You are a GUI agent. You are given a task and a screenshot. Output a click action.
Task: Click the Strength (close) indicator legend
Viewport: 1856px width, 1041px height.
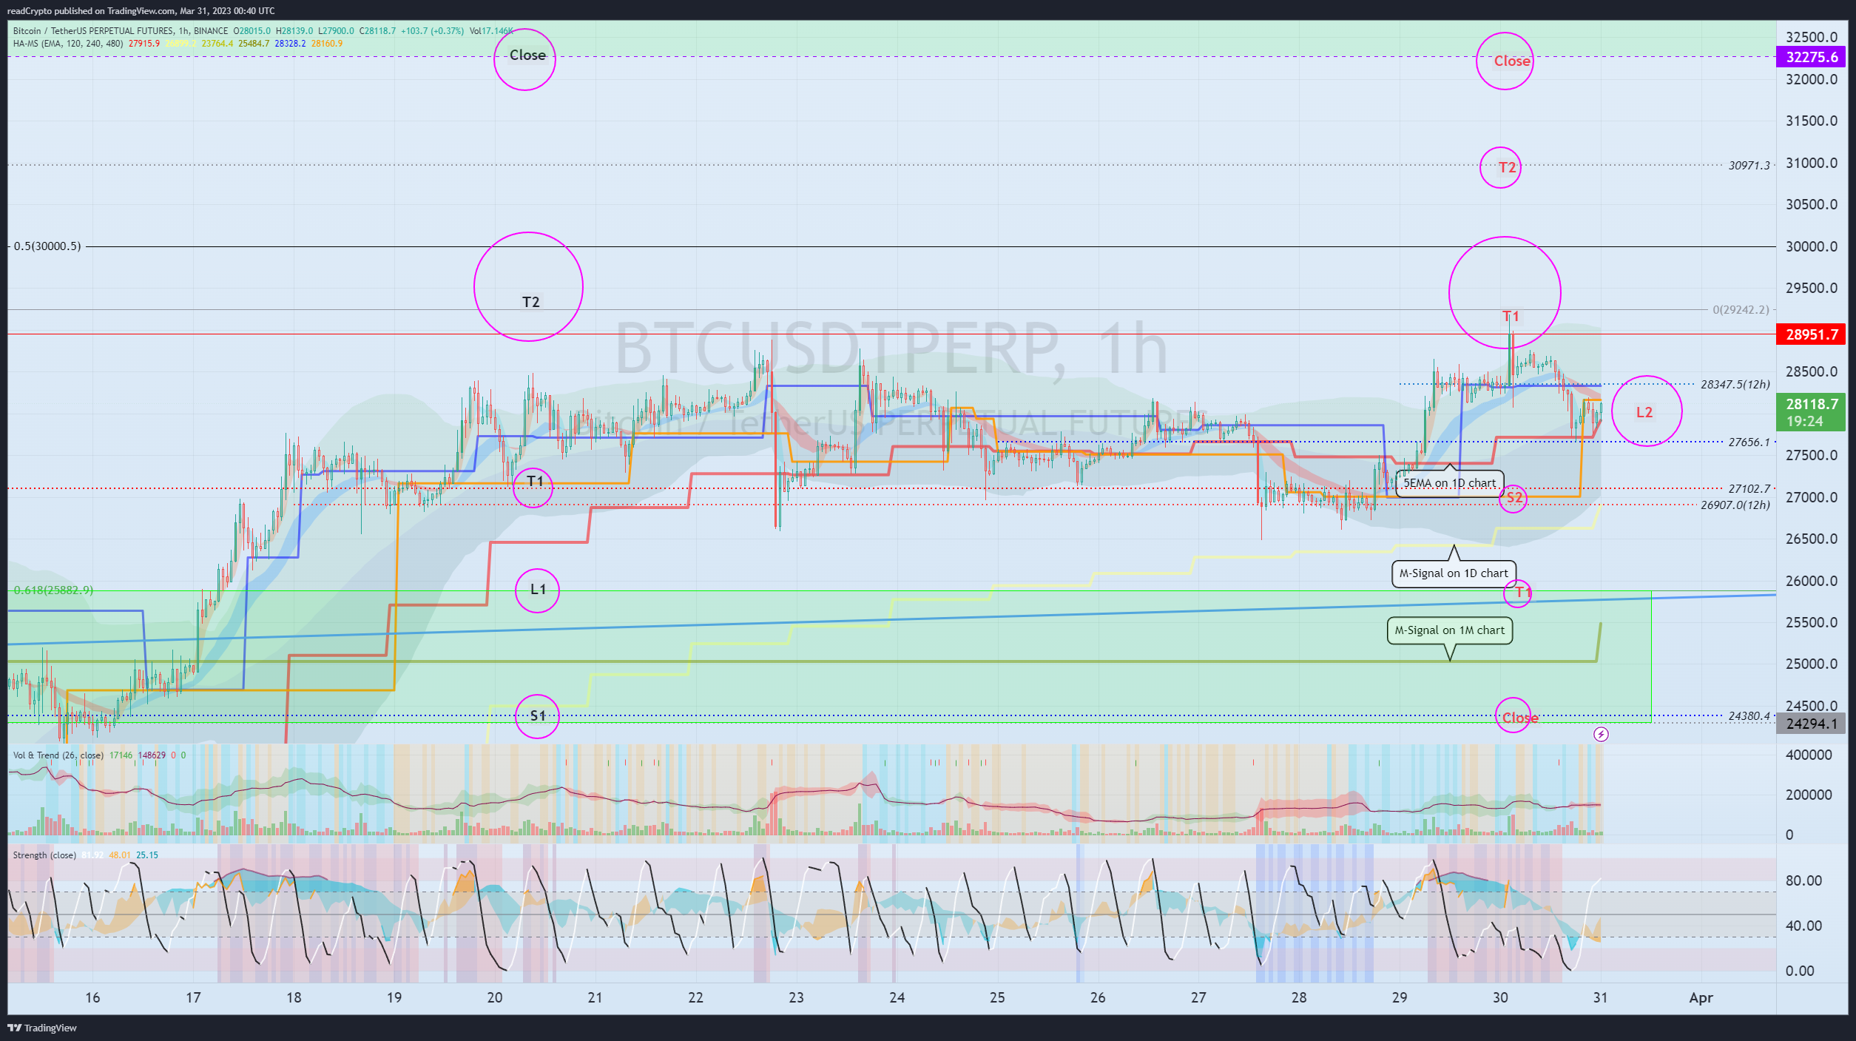point(44,855)
